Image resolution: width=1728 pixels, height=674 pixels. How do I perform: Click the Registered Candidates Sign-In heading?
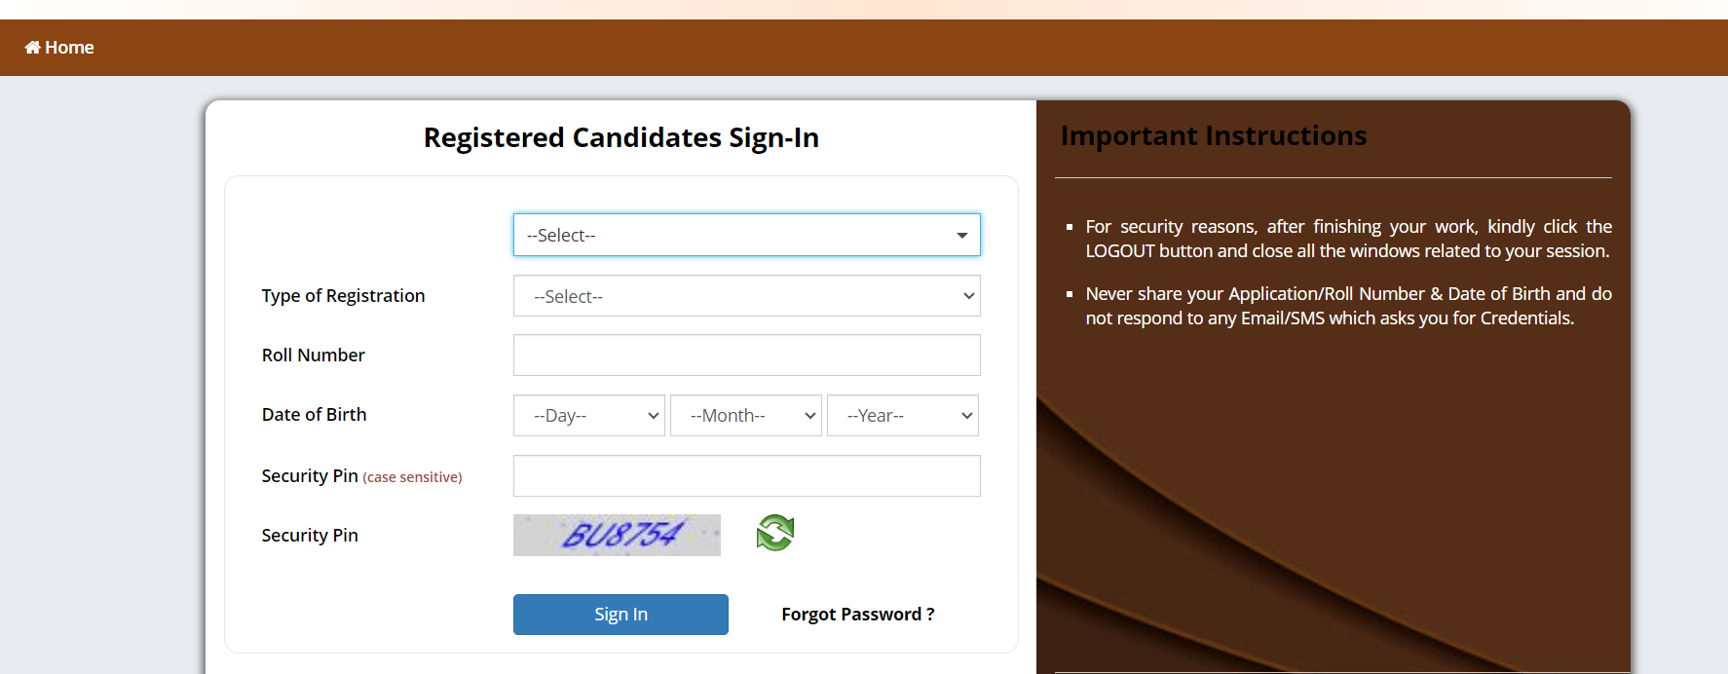tap(620, 137)
